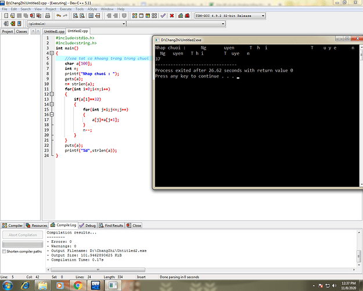The image size is (363, 291).
Task: Open the Debug bottom tab
Action: 88,225
